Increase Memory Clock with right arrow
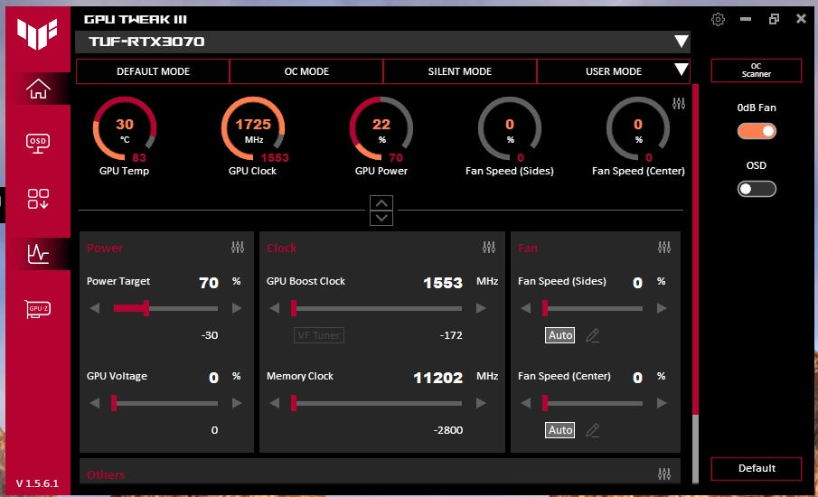The width and height of the screenshot is (818, 497). 481,403
